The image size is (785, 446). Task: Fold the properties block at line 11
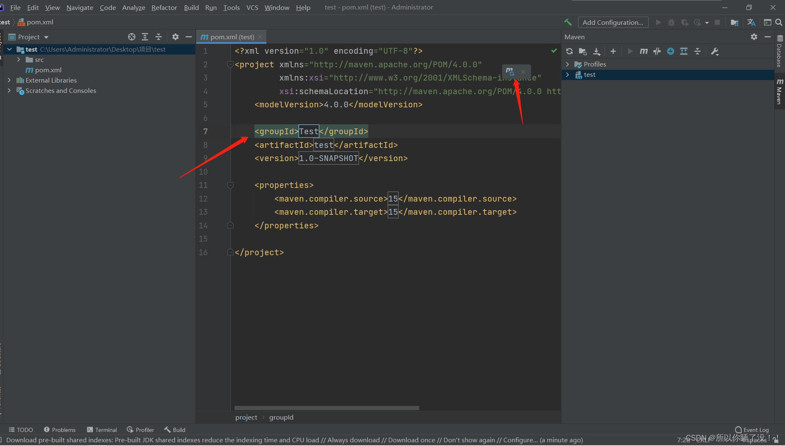tap(230, 185)
